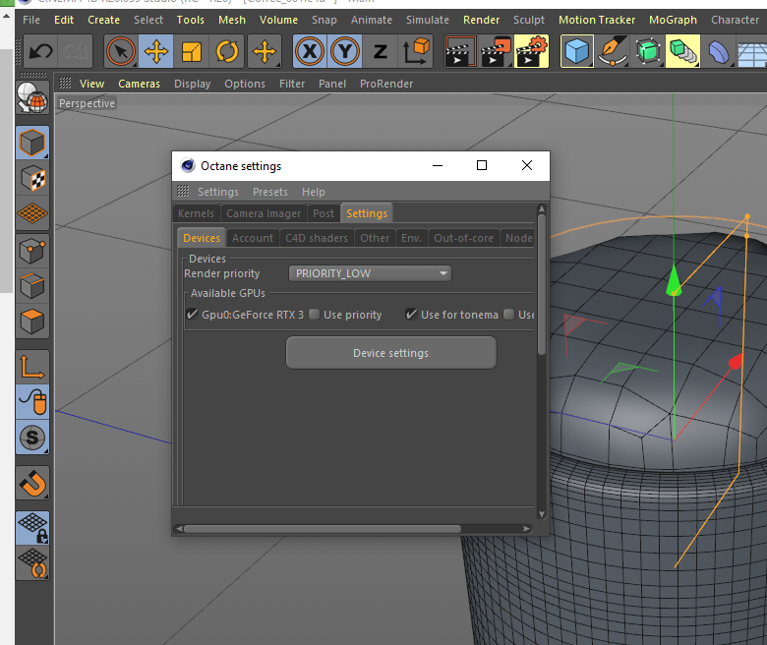Screen dimensions: 767x645
Task: Click the recent tool cross icon
Action: pyautogui.click(x=265, y=51)
